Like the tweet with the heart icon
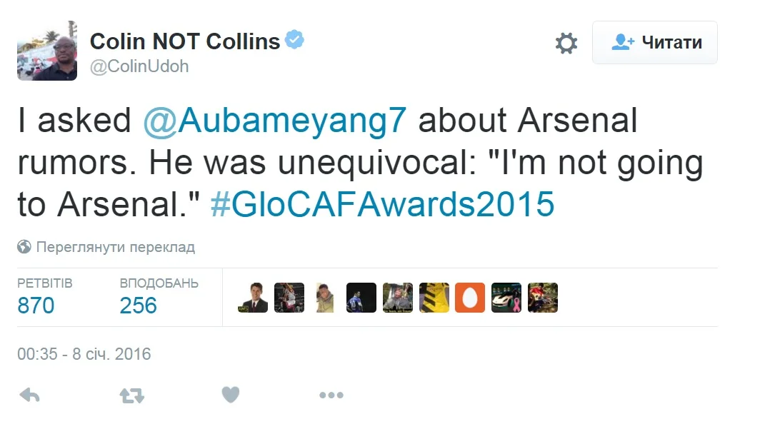 (x=230, y=395)
